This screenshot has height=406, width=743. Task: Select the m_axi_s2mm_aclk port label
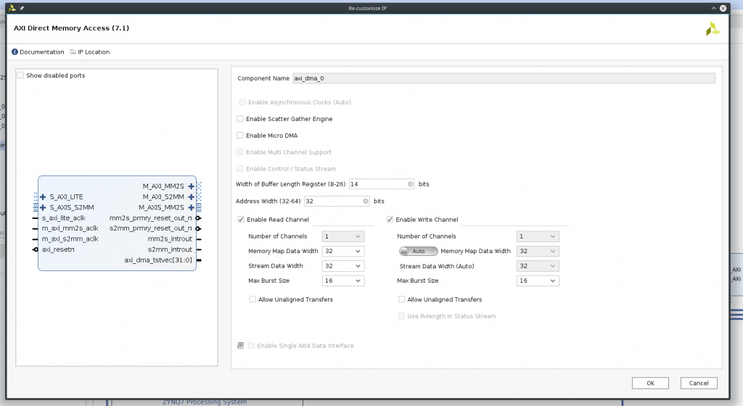click(70, 239)
